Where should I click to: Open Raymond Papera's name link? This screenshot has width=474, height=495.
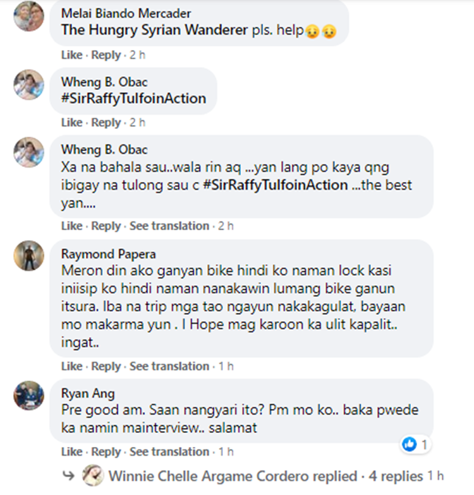tap(109, 254)
